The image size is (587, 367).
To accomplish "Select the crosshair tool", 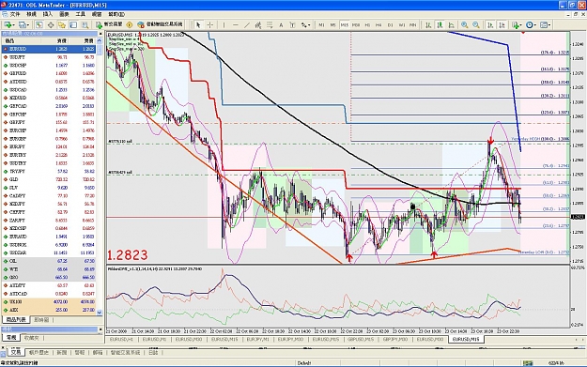I will (x=210, y=24).
